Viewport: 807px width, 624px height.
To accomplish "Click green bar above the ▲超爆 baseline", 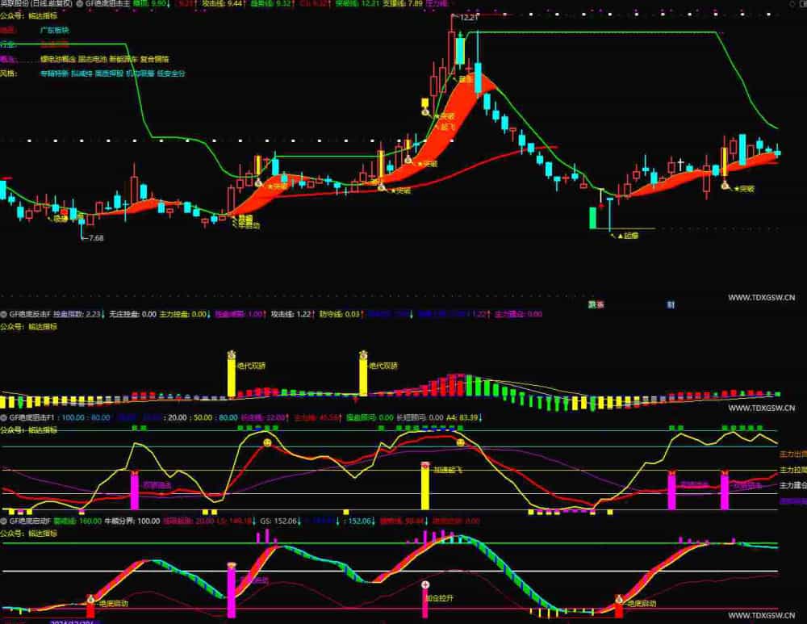I will click(x=593, y=218).
